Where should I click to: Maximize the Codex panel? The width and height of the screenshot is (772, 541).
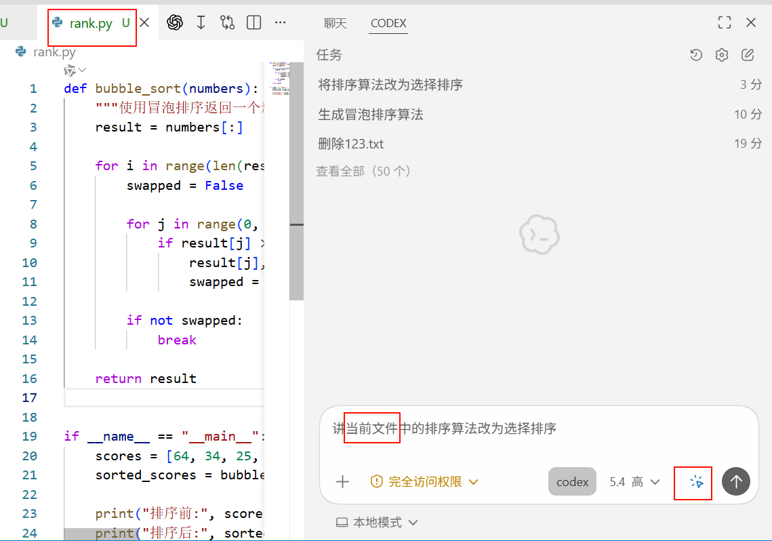(725, 22)
